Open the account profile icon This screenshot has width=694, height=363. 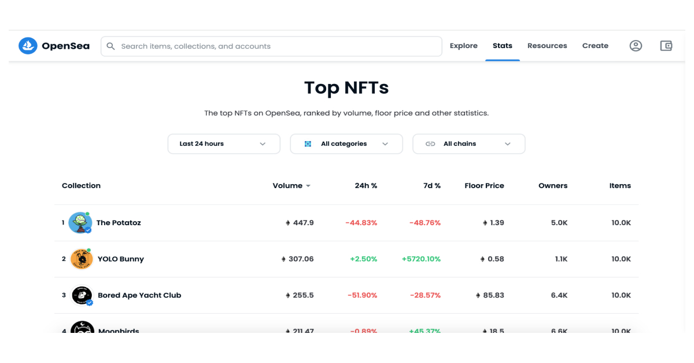tap(636, 46)
